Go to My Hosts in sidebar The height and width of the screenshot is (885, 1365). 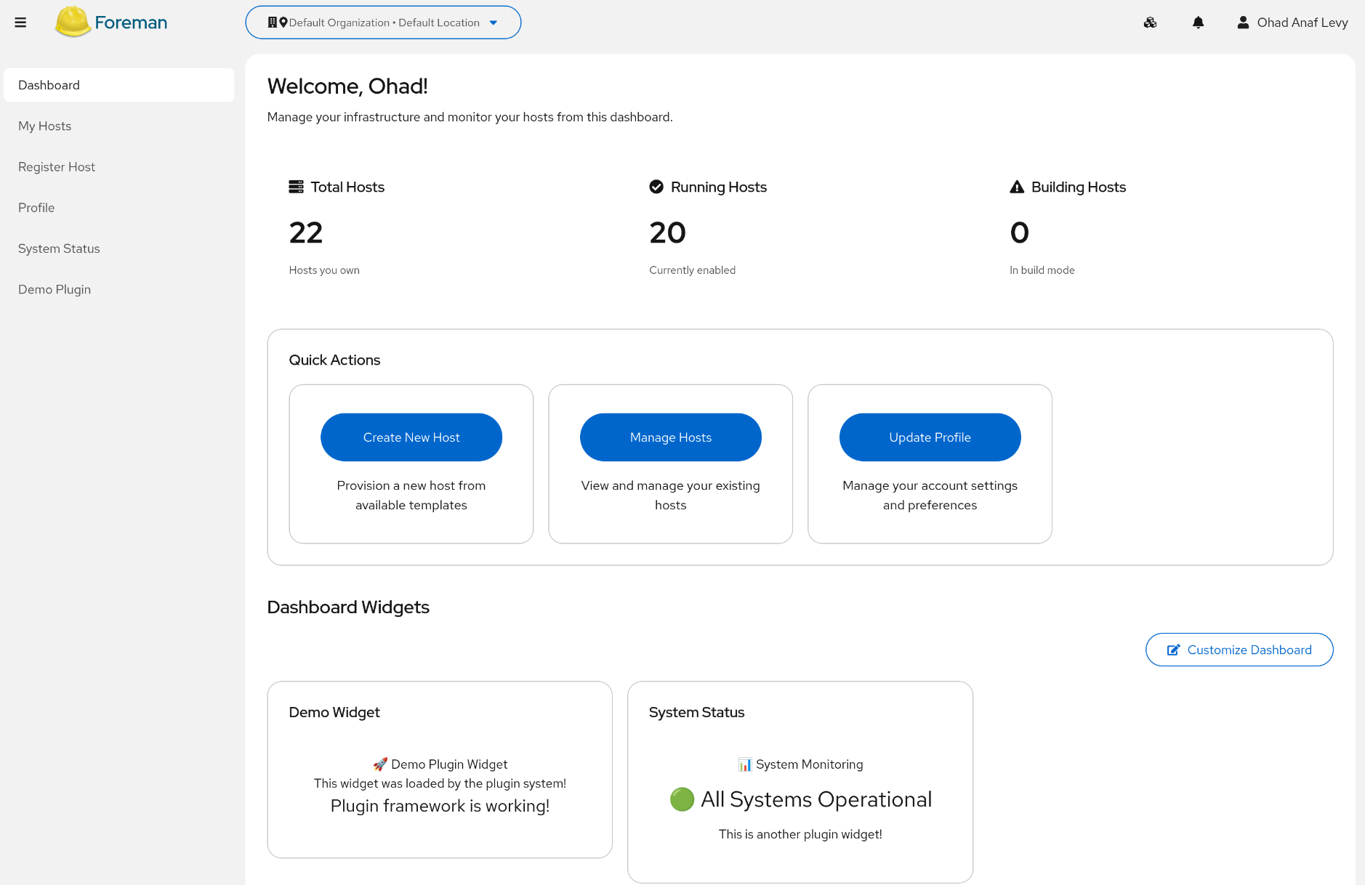(44, 126)
